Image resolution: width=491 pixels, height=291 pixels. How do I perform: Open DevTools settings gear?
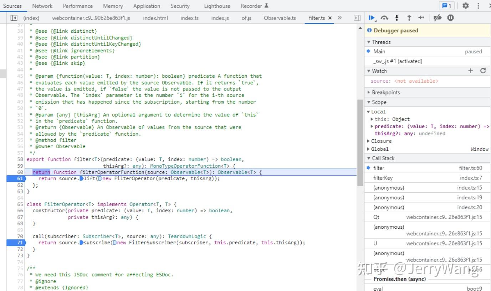coord(465,6)
